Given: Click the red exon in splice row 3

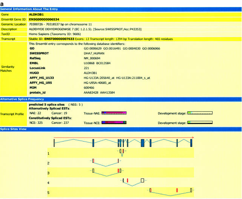Looking at the screenshot, I should (x=118, y=171).
